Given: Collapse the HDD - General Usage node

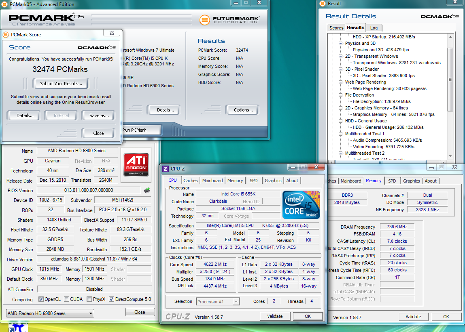Looking at the screenshot, I should pyautogui.click(x=340, y=121).
